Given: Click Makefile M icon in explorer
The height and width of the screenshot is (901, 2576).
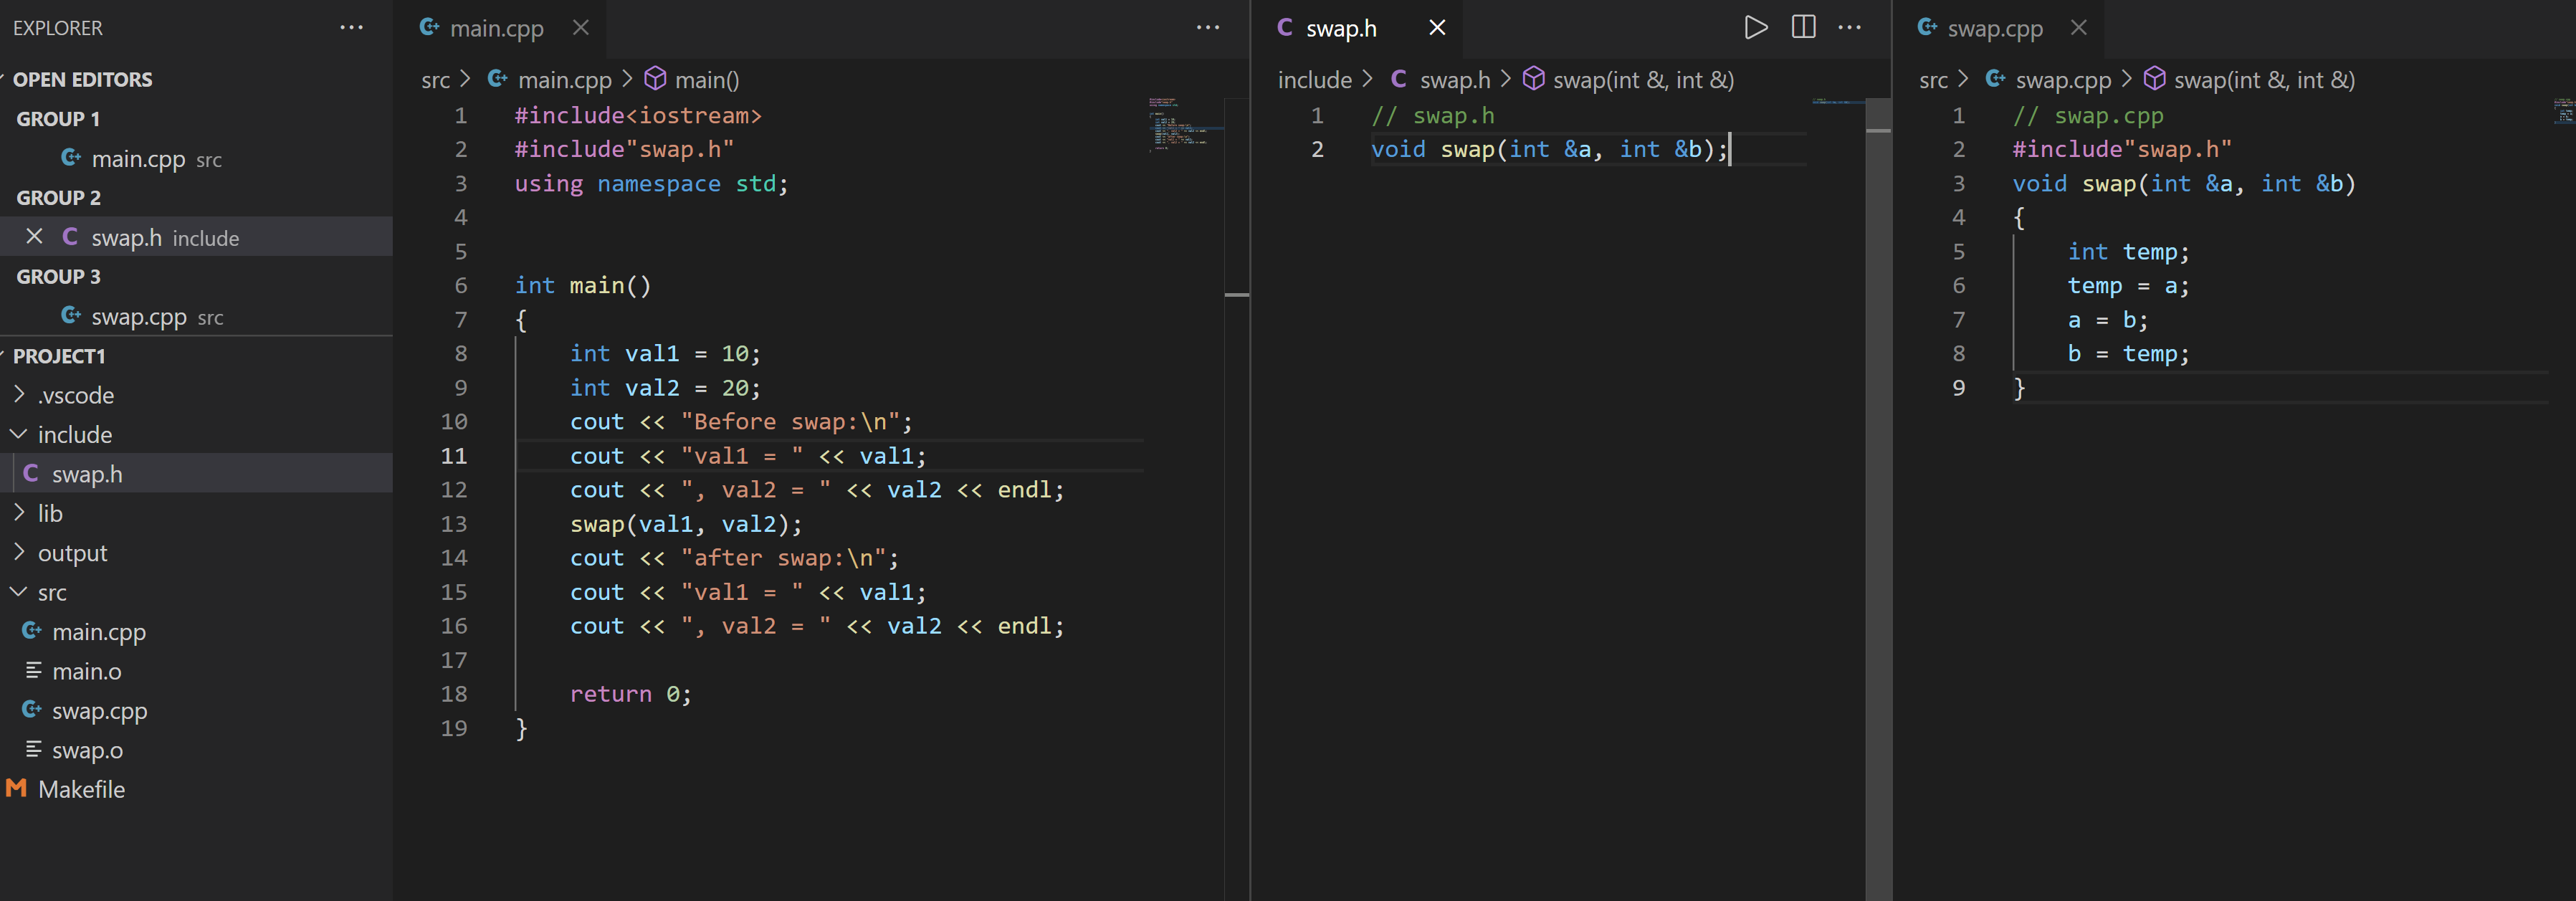Looking at the screenshot, I should click(16, 788).
